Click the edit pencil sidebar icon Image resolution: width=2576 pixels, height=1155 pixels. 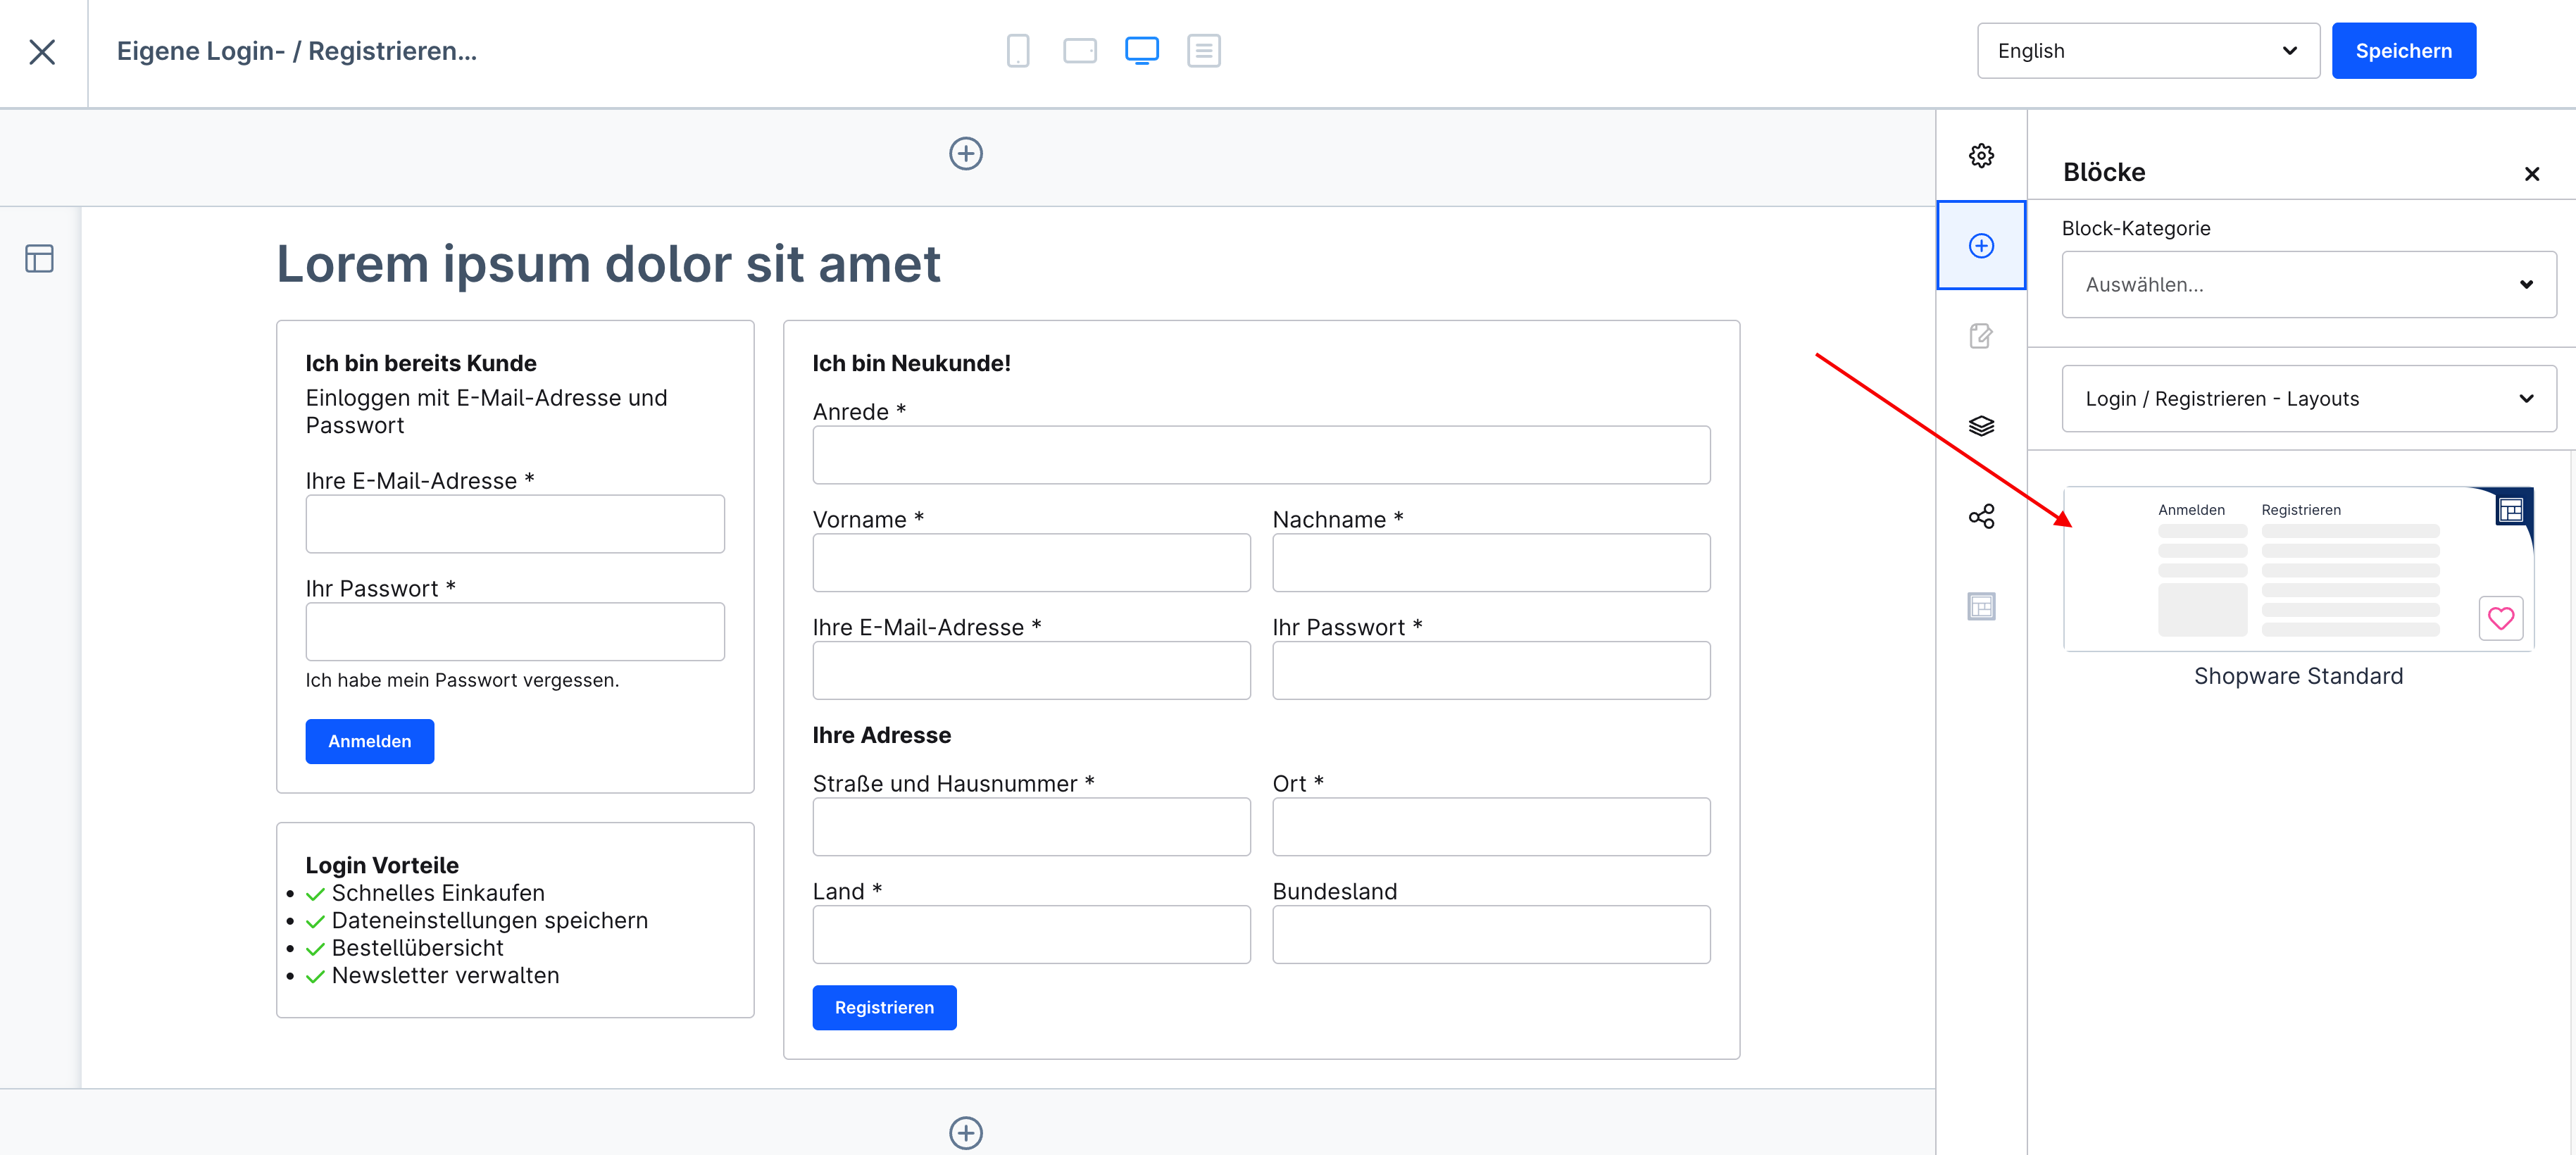tap(1981, 336)
